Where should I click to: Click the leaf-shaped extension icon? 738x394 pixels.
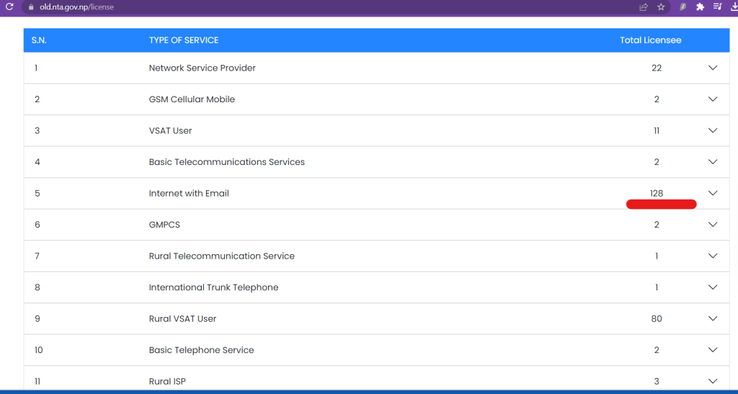coord(683,7)
